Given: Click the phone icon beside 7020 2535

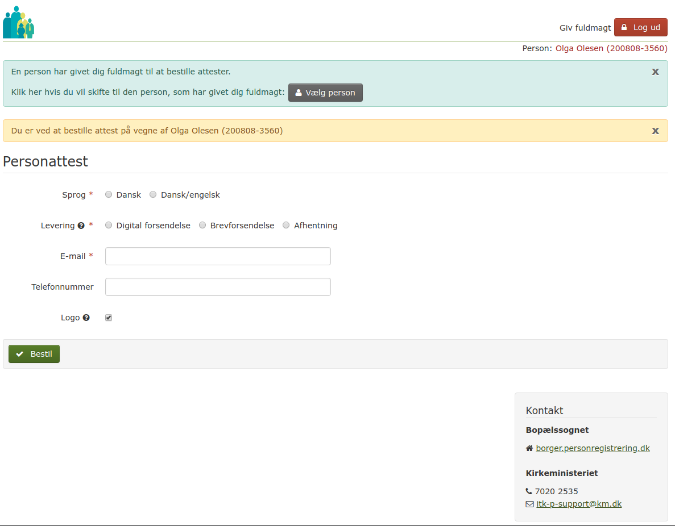Looking at the screenshot, I should [529, 491].
